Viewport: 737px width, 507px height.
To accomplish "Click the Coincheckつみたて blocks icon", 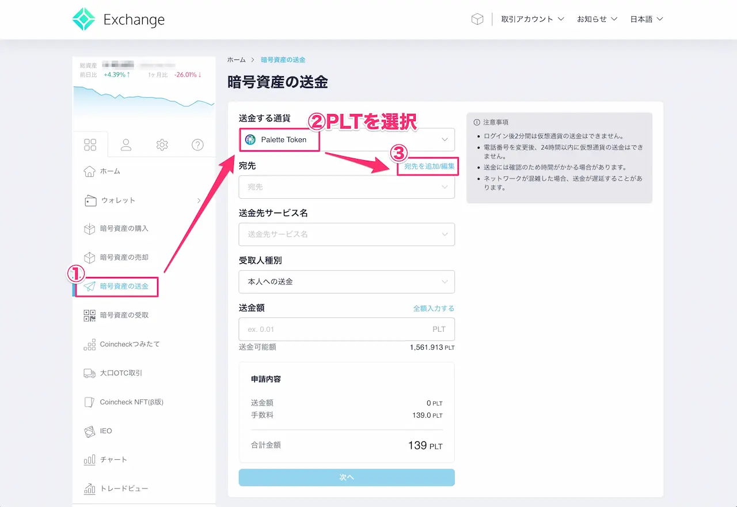I will point(89,345).
